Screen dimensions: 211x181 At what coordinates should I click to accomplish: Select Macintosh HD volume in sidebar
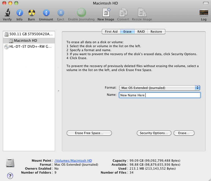[25, 40]
